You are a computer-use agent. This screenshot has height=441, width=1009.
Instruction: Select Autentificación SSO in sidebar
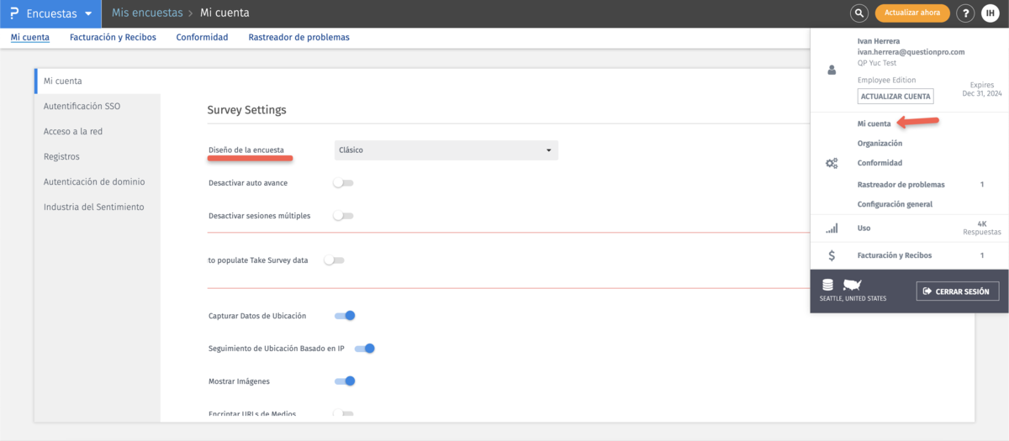(x=82, y=107)
